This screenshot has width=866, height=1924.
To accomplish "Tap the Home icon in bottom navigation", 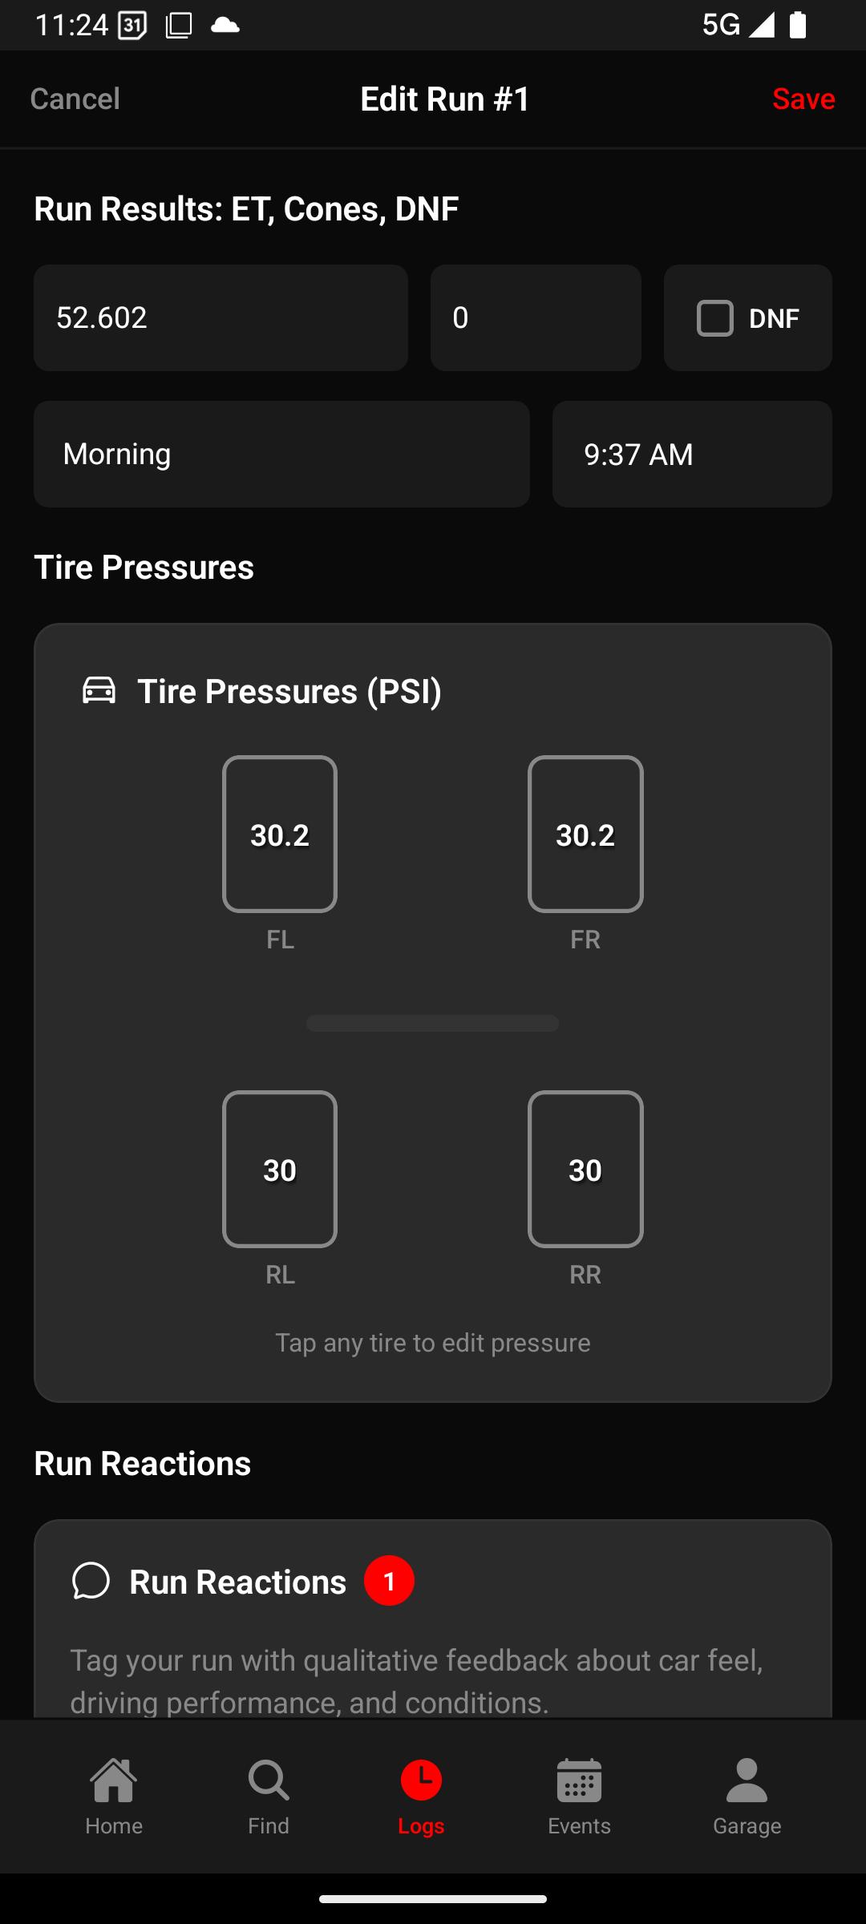I will click(114, 1780).
